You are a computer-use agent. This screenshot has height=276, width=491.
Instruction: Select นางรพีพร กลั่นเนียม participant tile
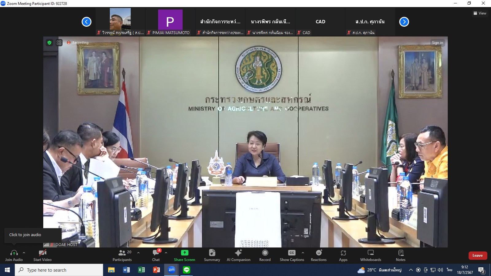click(270, 22)
